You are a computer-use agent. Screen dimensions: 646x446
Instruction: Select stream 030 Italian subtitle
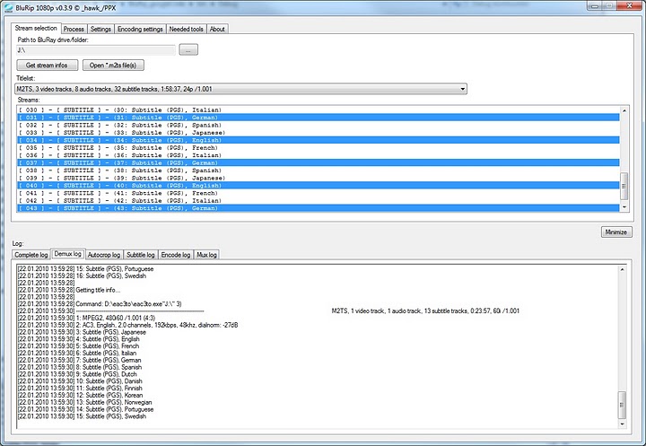179,109
